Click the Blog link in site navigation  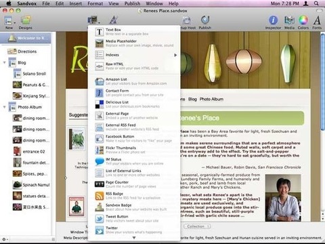[x=192, y=99]
